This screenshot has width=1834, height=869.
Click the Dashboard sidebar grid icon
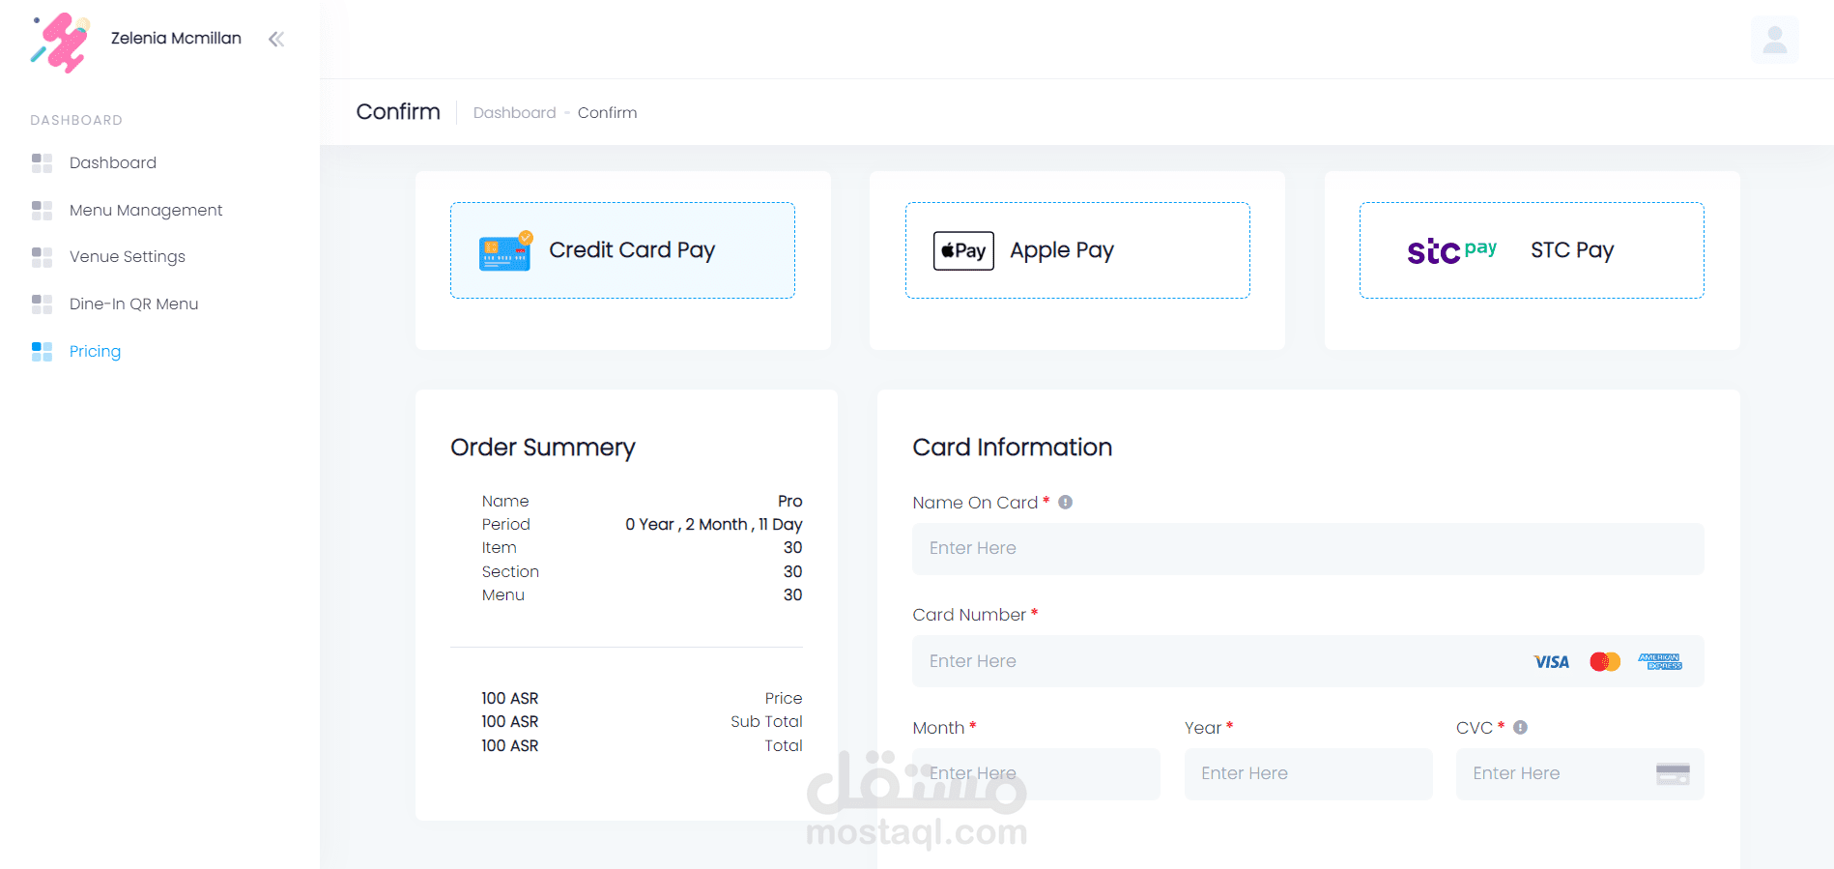coord(42,162)
